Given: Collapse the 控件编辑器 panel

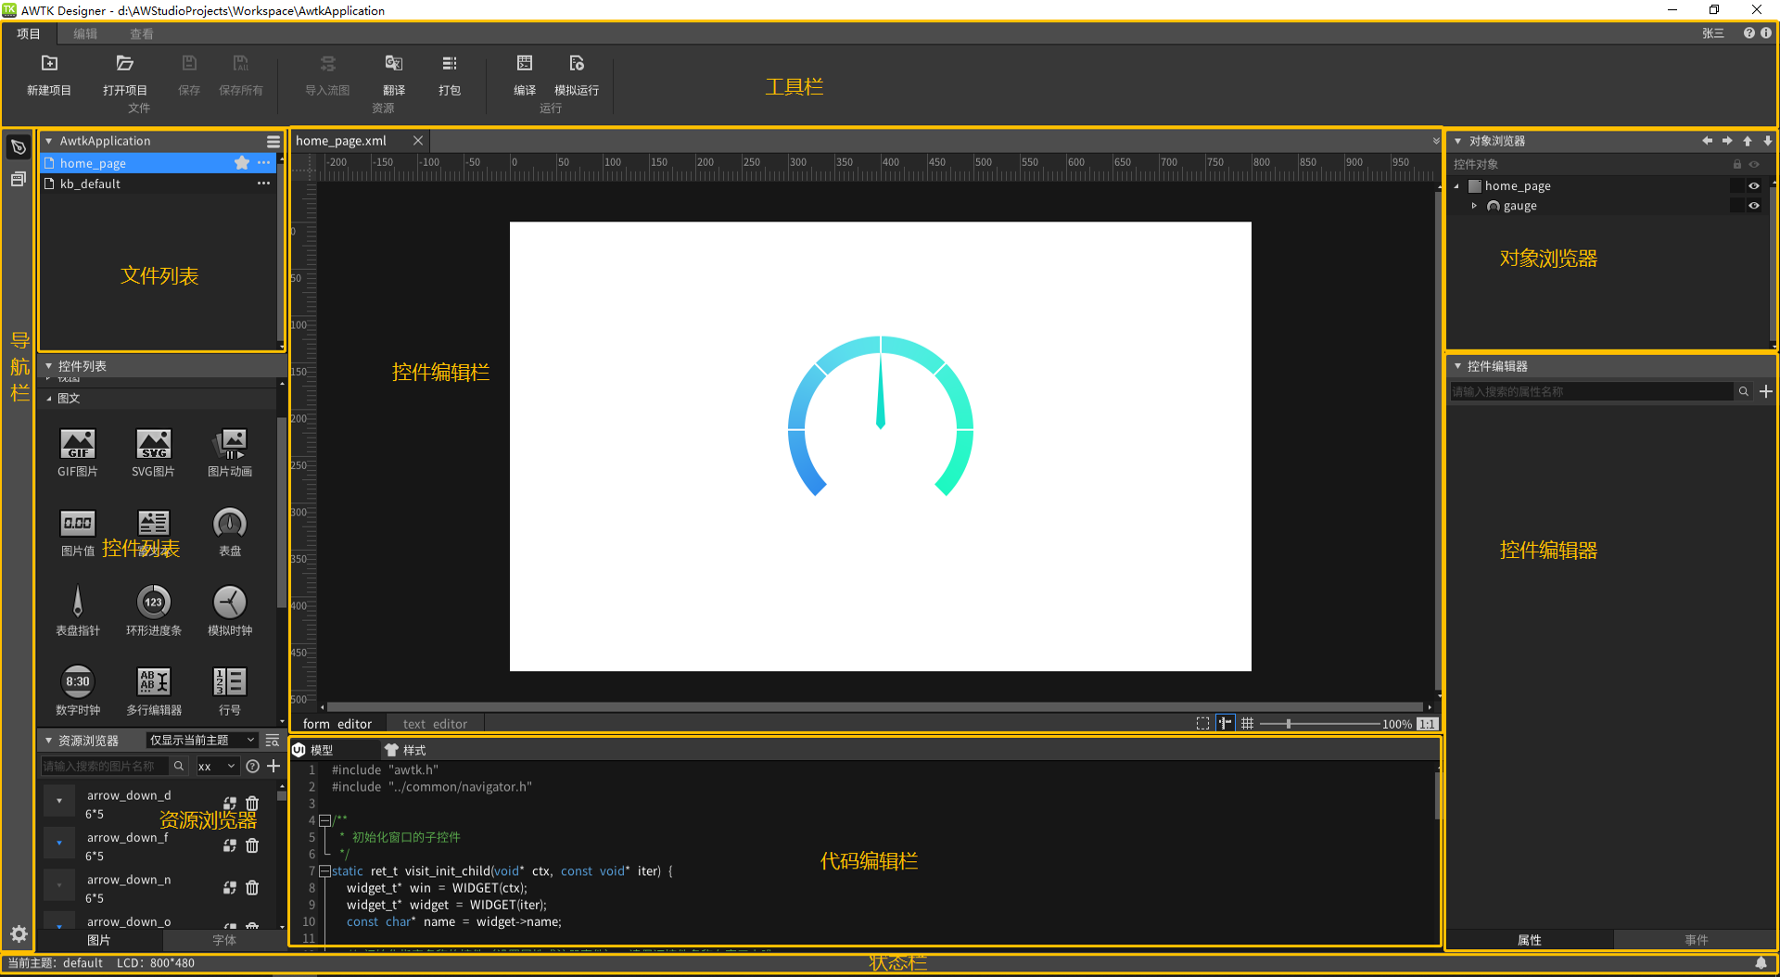Looking at the screenshot, I should tap(1457, 366).
